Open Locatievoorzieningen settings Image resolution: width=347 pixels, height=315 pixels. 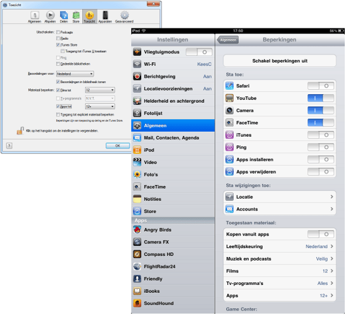point(173,89)
